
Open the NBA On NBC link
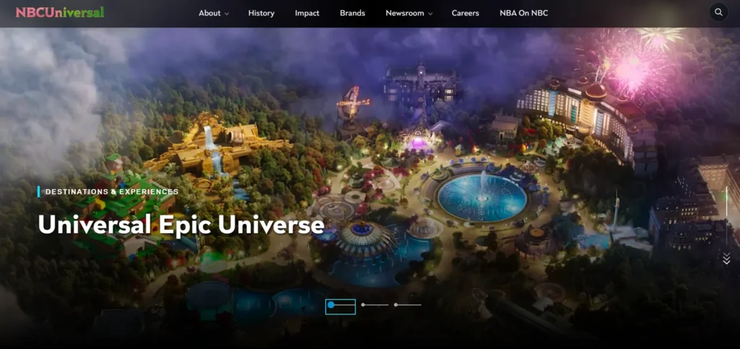point(524,13)
